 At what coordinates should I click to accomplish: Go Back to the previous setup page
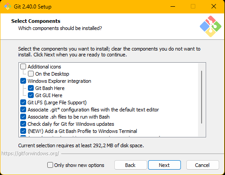pyautogui.click(x=130, y=165)
